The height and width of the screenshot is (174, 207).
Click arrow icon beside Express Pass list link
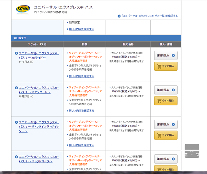pos(119,16)
